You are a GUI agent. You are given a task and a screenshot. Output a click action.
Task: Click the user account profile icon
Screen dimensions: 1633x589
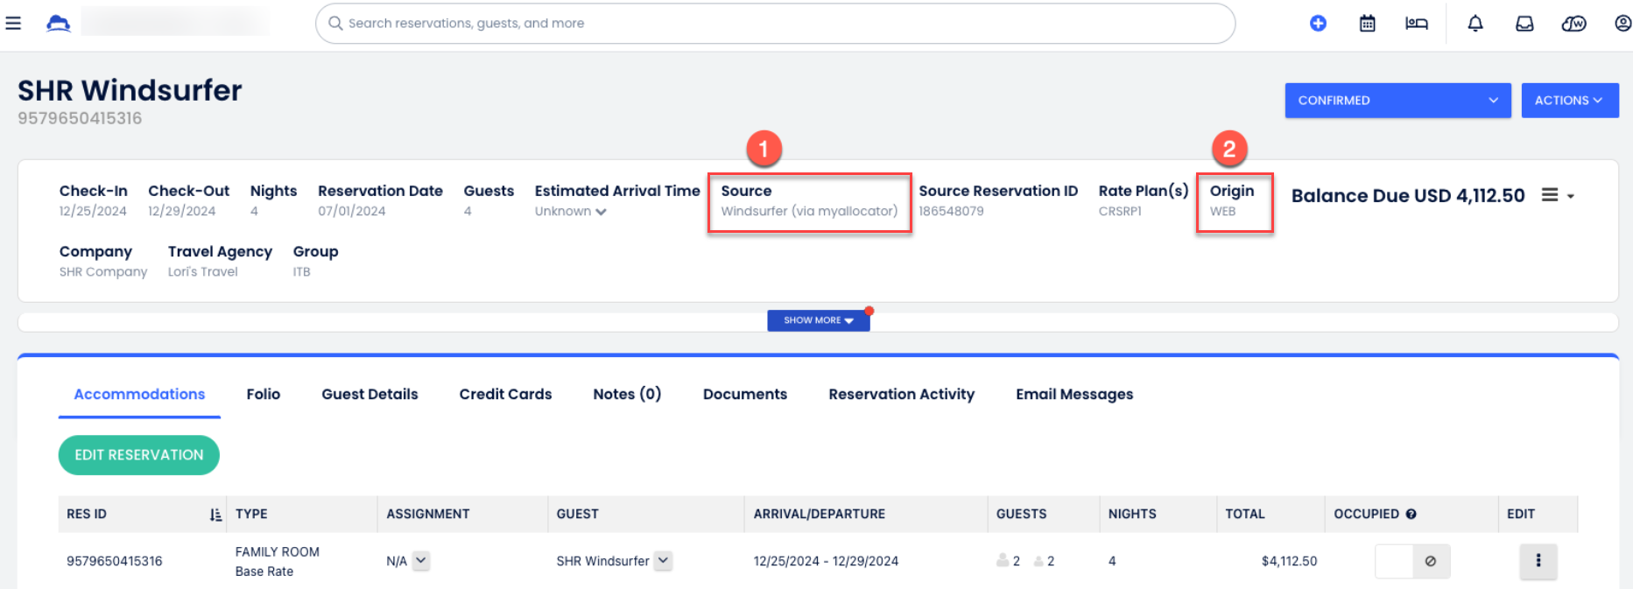point(1622,24)
